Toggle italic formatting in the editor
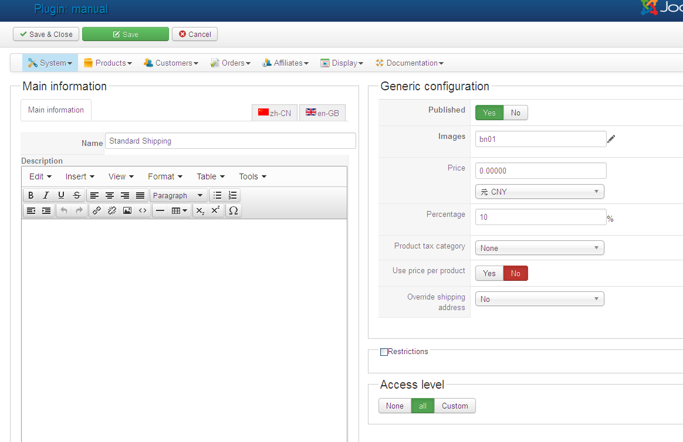This screenshot has width=683, height=442. (46, 195)
